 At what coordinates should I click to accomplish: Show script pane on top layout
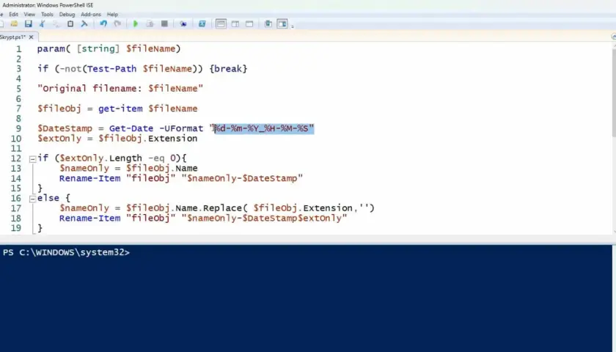pyautogui.click(x=221, y=24)
